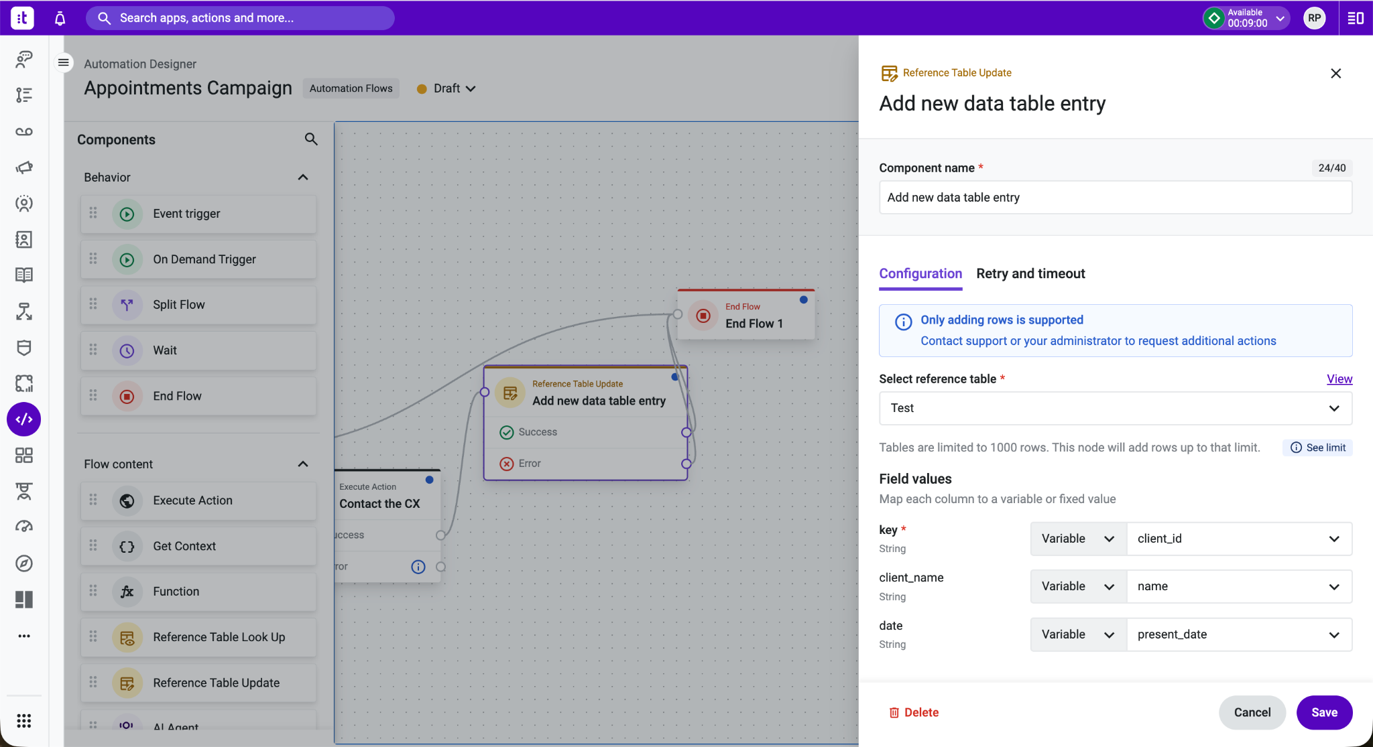Select the Wait component
The width and height of the screenshot is (1373, 747).
(x=198, y=350)
